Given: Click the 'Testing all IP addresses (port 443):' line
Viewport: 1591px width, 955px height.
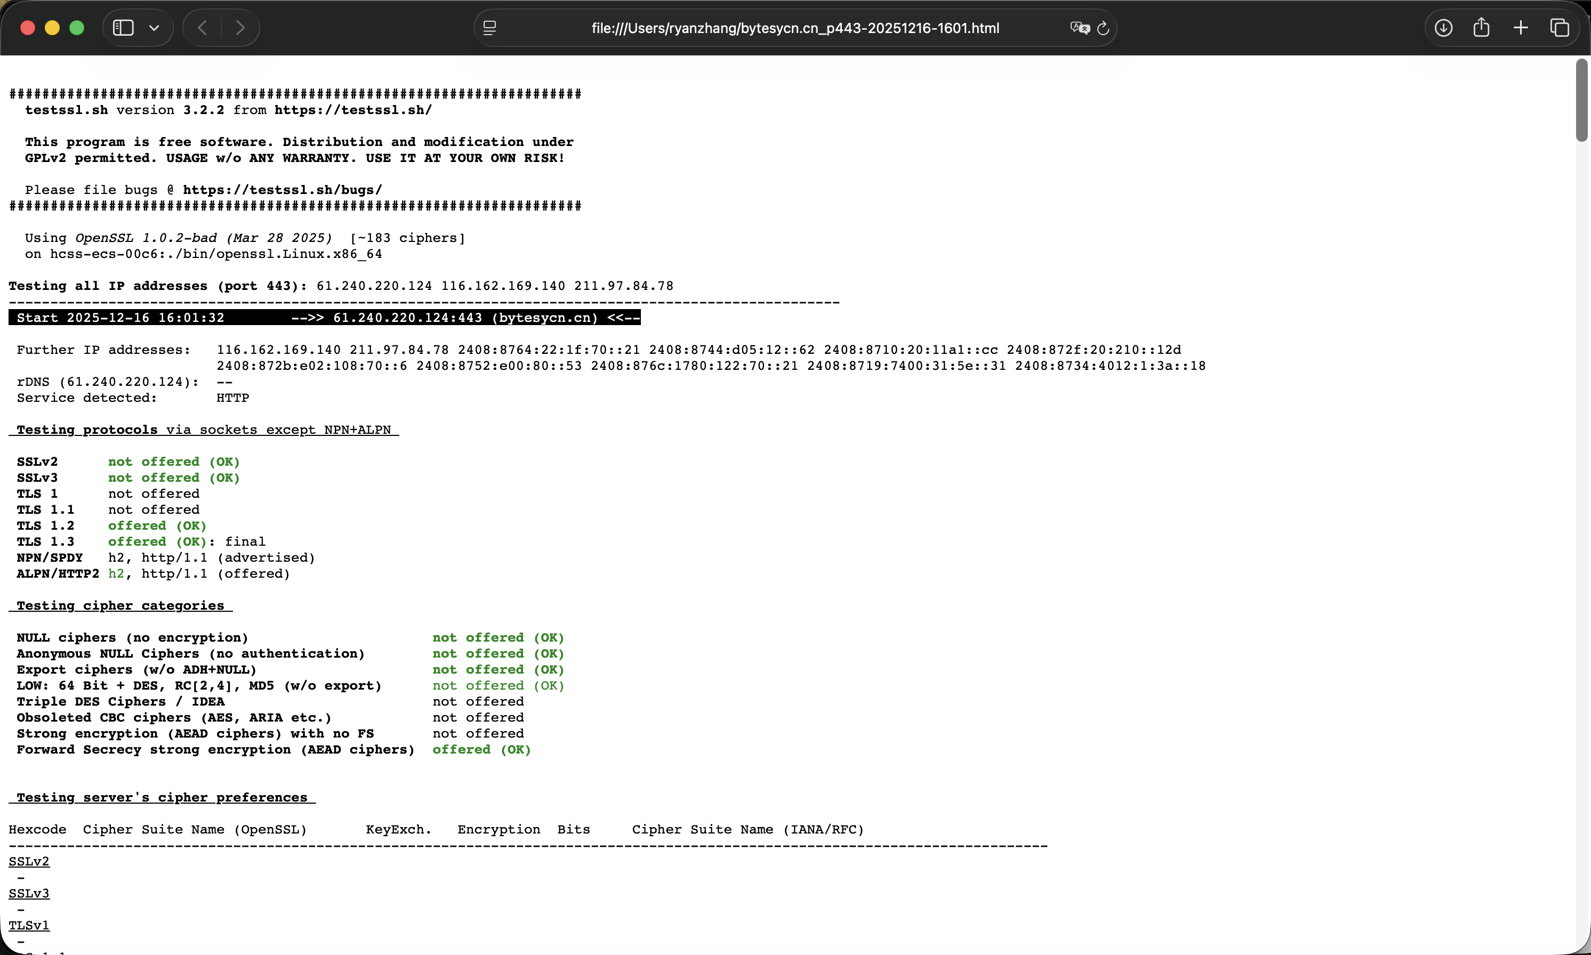Looking at the screenshot, I should [x=341, y=286].
